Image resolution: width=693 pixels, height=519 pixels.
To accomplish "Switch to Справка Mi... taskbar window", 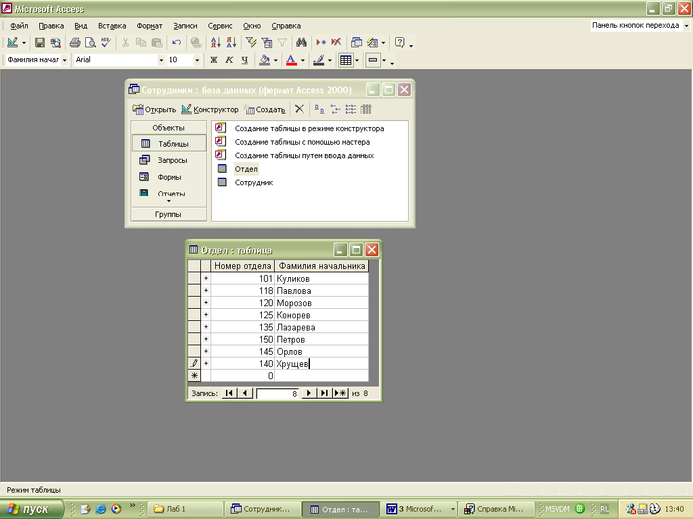I will [x=496, y=509].
